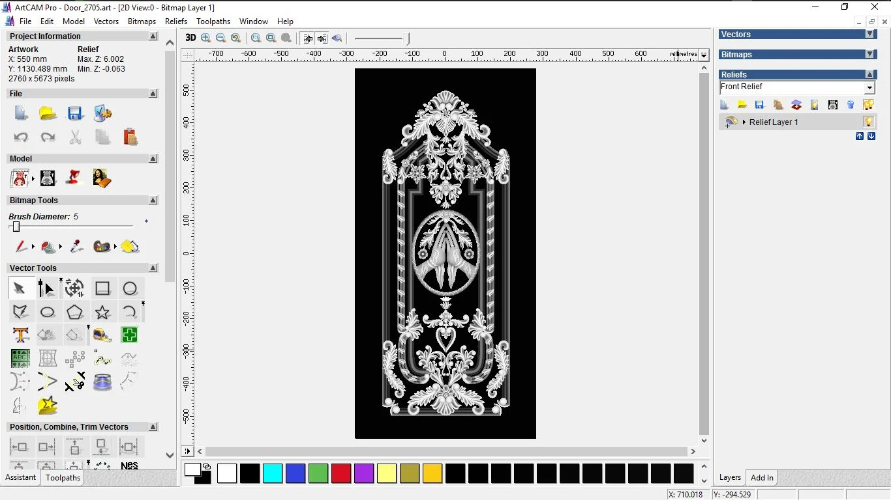This screenshot has width=891, height=500.
Task: Expand the Vectors panel
Action: (869, 35)
